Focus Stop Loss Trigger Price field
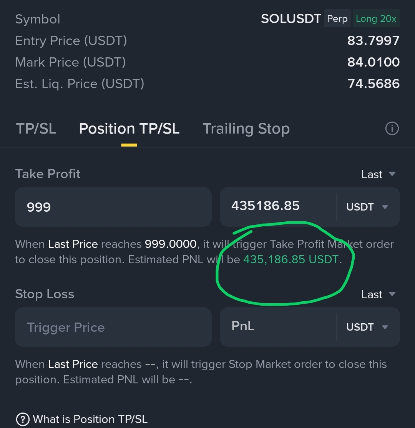Image resolution: width=415 pixels, height=428 pixels. [x=113, y=327]
